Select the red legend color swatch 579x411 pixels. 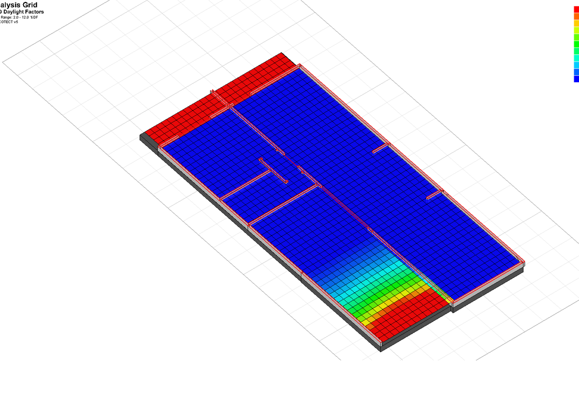pyautogui.click(x=576, y=9)
